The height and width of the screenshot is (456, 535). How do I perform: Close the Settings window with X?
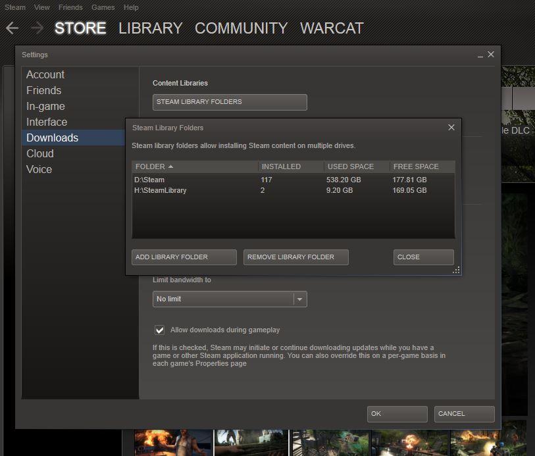(x=491, y=54)
